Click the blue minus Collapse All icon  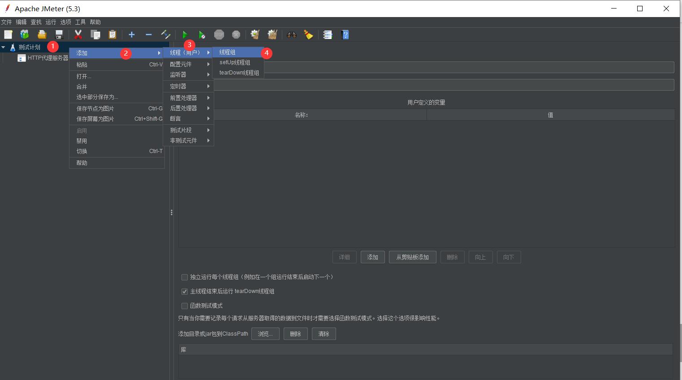click(x=149, y=35)
